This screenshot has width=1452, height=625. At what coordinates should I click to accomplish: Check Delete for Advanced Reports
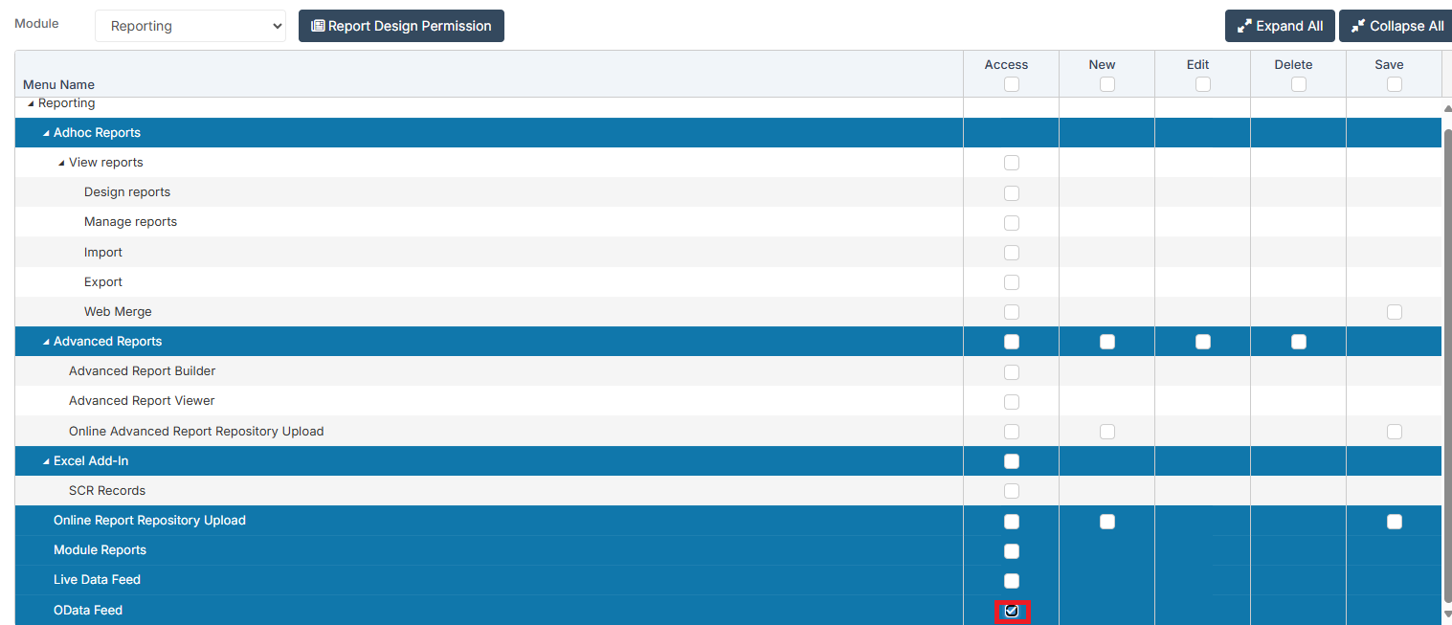click(x=1299, y=342)
